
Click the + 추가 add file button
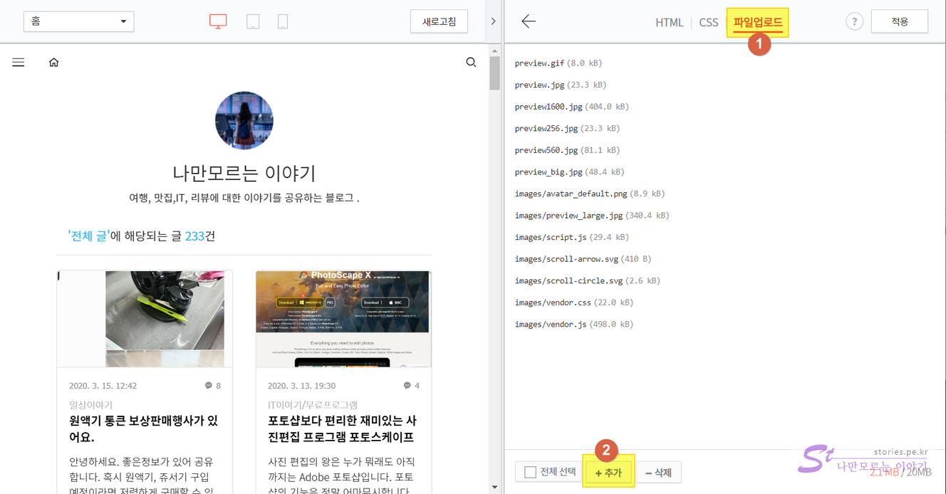608,473
